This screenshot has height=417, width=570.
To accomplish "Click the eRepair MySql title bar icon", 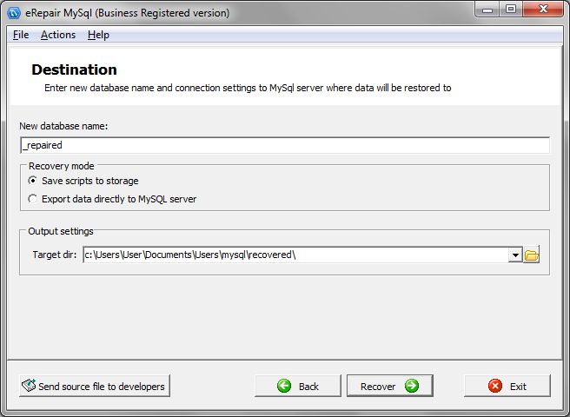I will 14,13.
